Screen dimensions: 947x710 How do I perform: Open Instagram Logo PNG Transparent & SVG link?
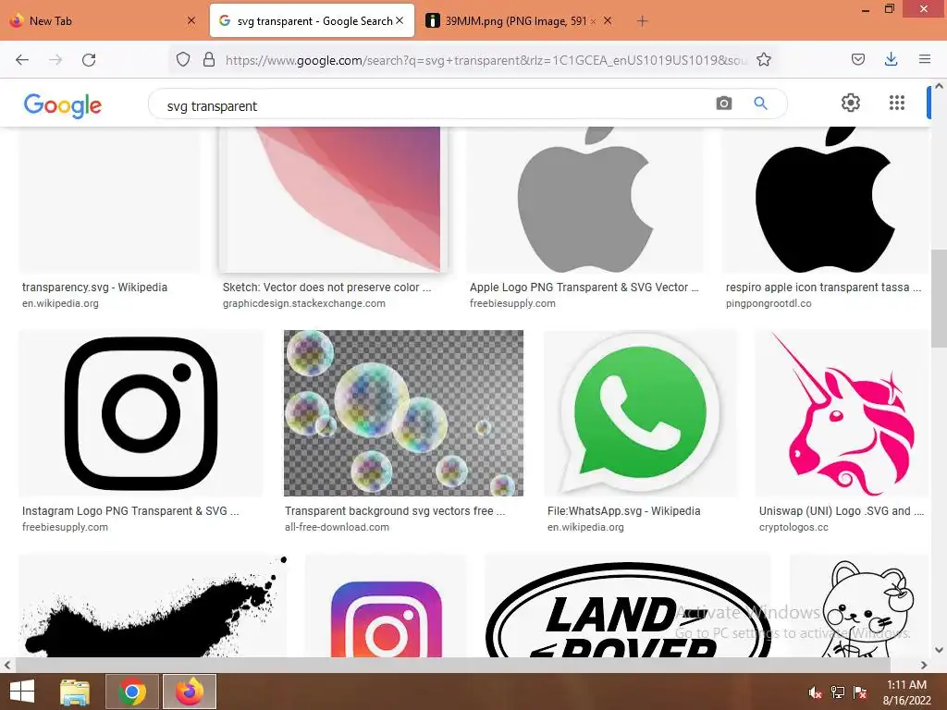pos(130,510)
